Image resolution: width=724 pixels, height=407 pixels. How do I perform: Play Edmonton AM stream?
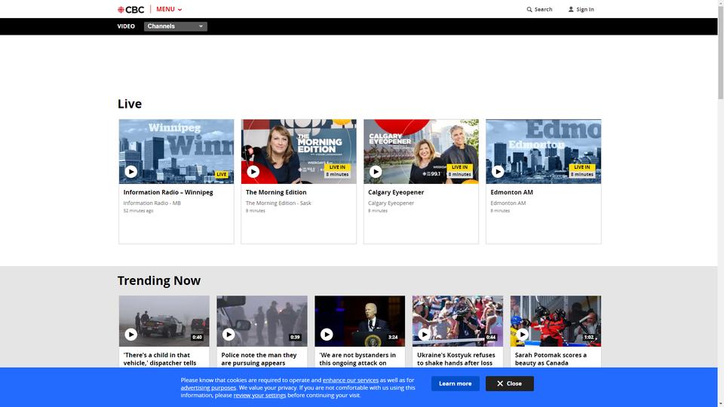(498, 172)
